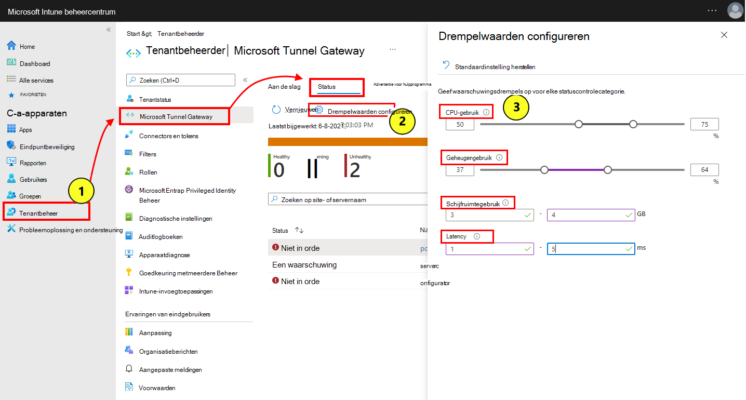This screenshot has height=400, width=746.
Task: Click Unhealthy count 2
Action: coord(355,170)
